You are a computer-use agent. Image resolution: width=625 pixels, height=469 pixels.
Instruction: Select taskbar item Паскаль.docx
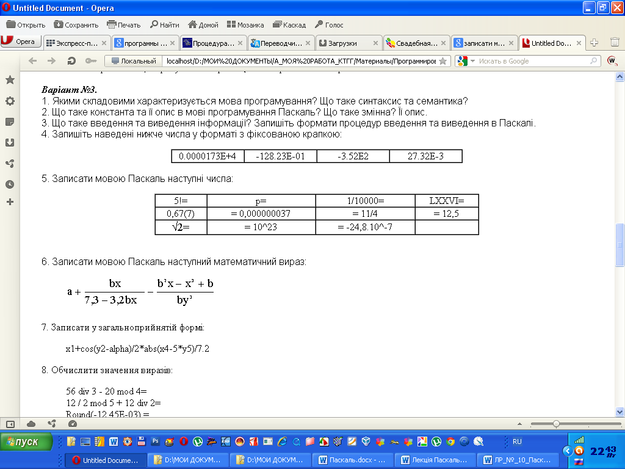[x=352, y=460]
